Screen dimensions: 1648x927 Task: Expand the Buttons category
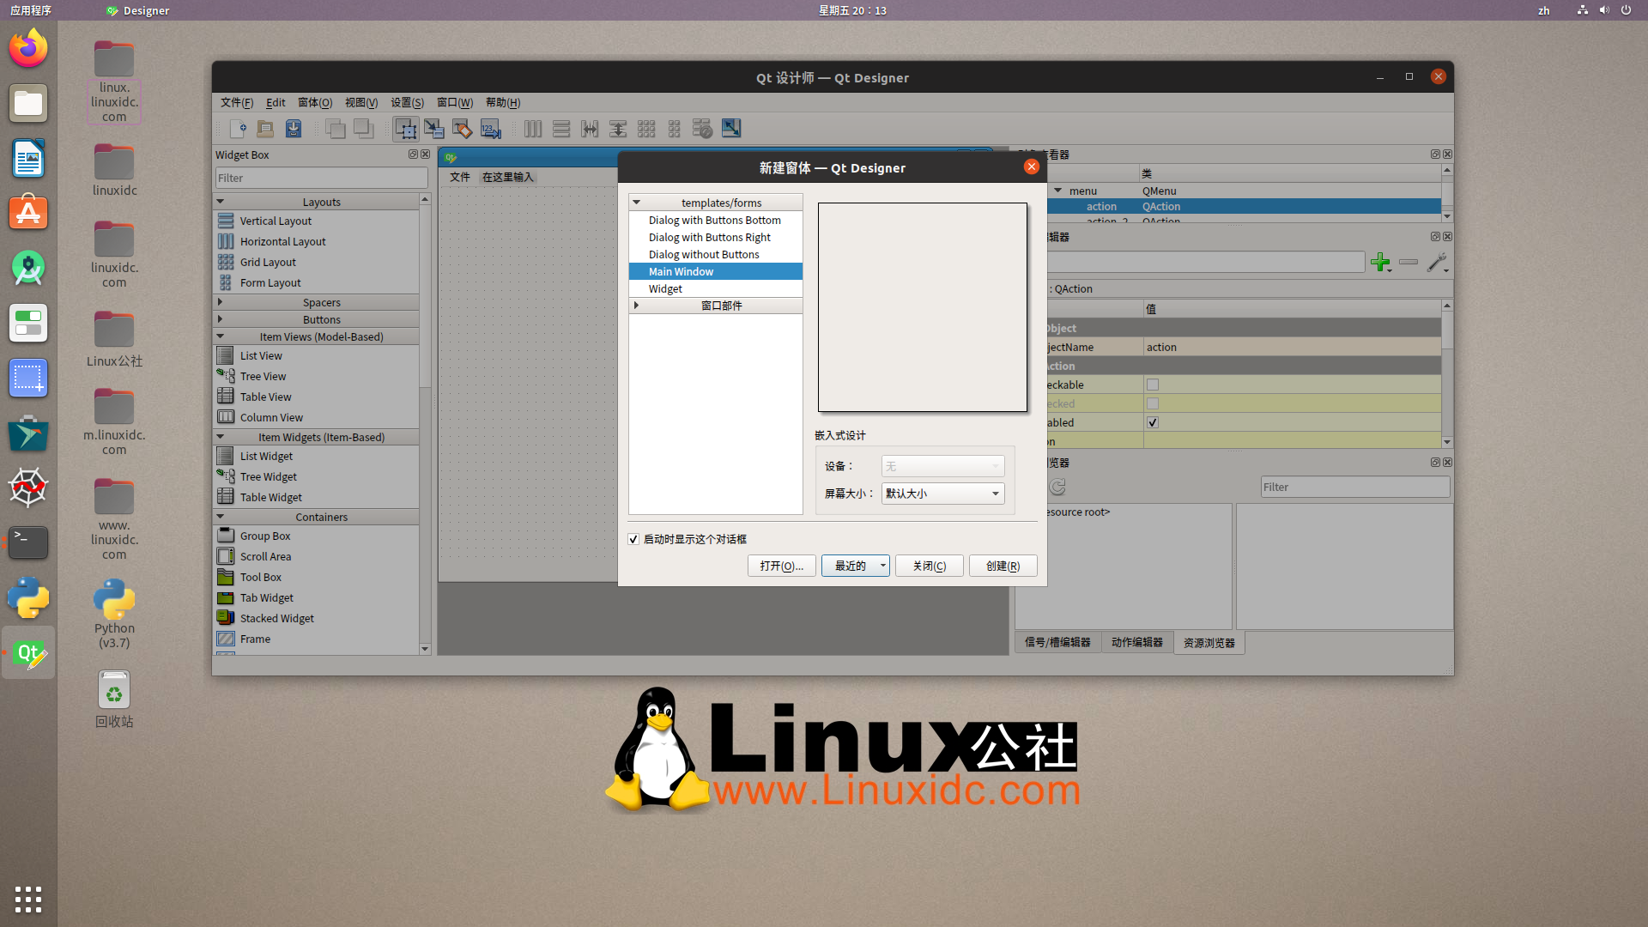coord(221,319)
